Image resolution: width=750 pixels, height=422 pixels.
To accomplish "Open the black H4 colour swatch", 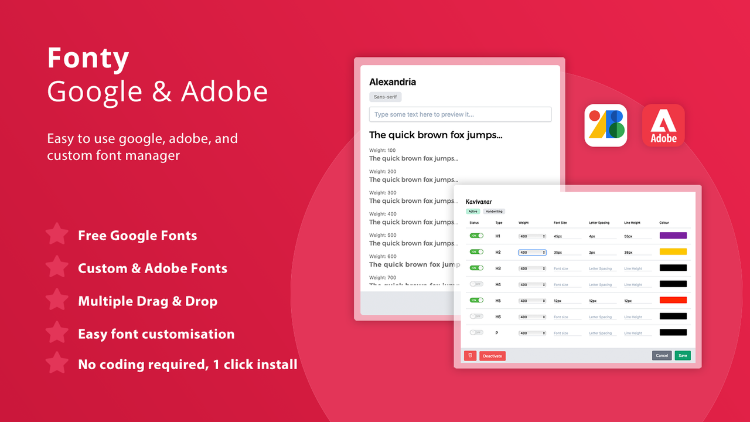I will [x=673, y=284].
